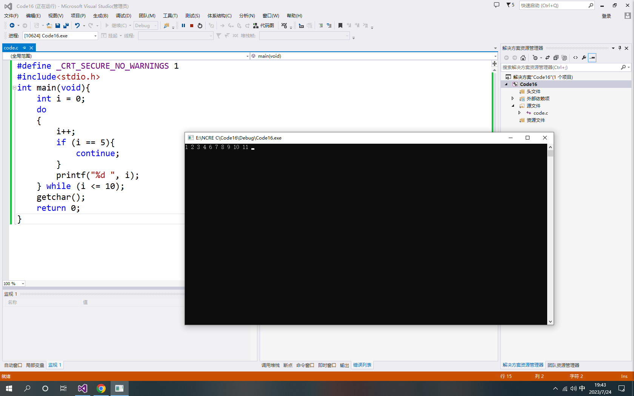Open file using the folder icon
Screen dimensions: 634x396
[x=49, y=26]
